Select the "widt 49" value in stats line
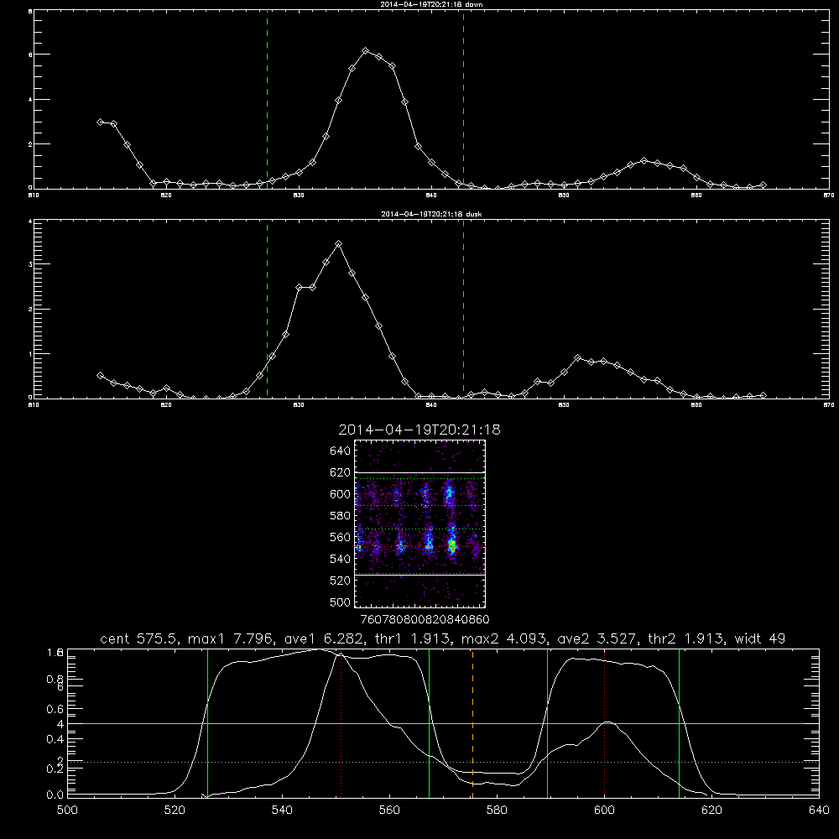839x839 pixels. point(760,638)
